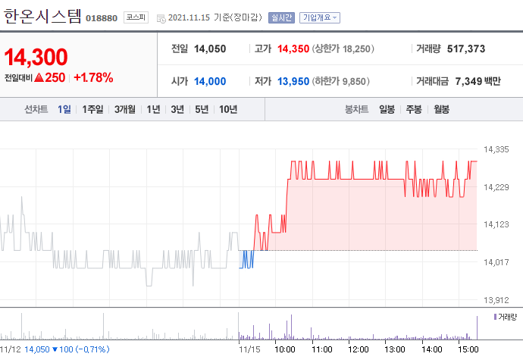The height and width of the screenshot is (363, 523).
Task: Switch to the 1년 chart period
Action: coord(153,109)
